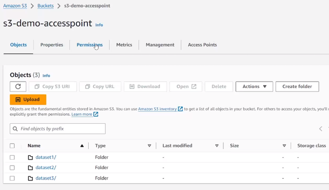Switch to the Properties tab
The height and width of the screenshot is (190, 329).
[52, 45]
